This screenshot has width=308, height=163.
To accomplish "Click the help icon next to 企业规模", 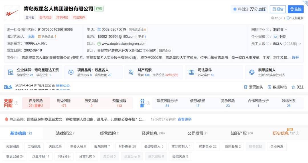I will pyautogui.click(x=267, y=37).
